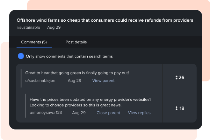210x140 pixels.
Task: Open the u/sustainablejoe user profile
Action: click(40, 80)
